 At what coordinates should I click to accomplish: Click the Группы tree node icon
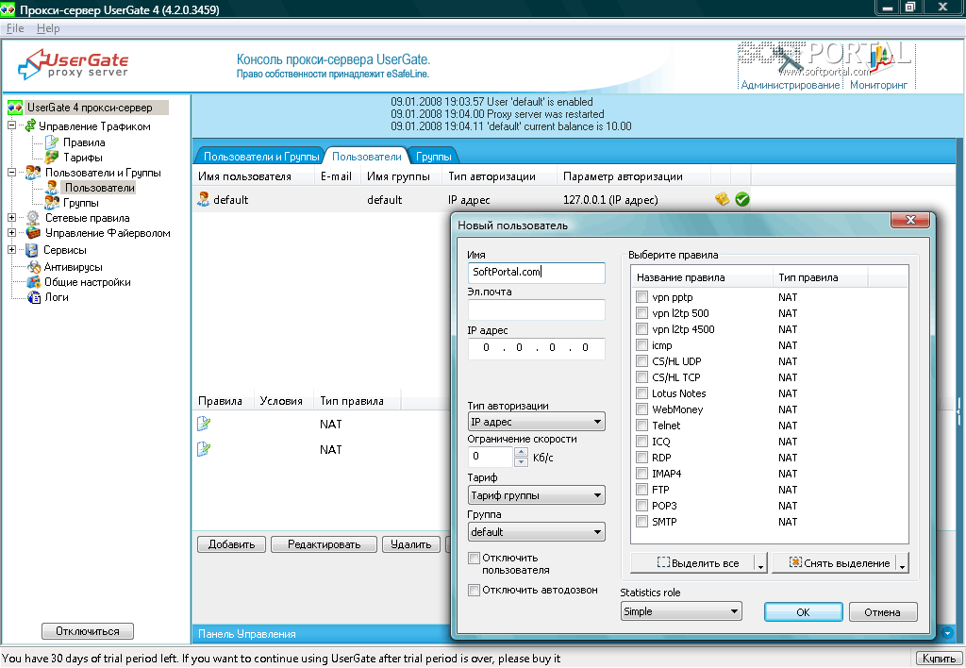53,203
